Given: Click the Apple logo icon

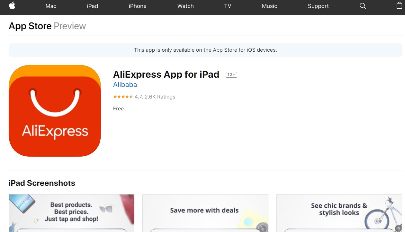Looking at the screenshot, I should coord(12,5).
